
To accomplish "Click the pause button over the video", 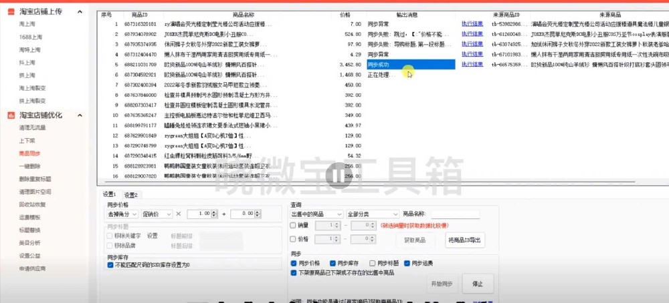I will [339, 176].
